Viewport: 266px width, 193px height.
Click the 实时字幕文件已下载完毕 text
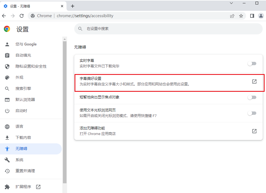pos(99,66)
